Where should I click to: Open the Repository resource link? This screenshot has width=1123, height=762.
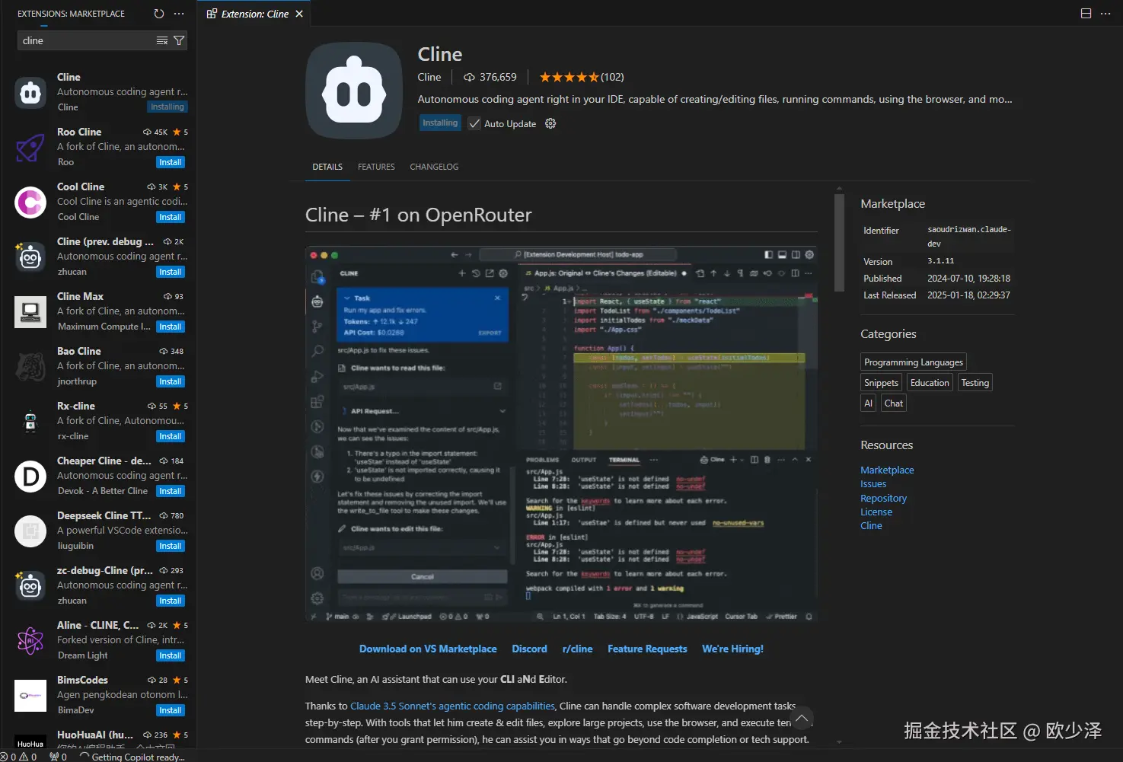click(x=883, y=498)
